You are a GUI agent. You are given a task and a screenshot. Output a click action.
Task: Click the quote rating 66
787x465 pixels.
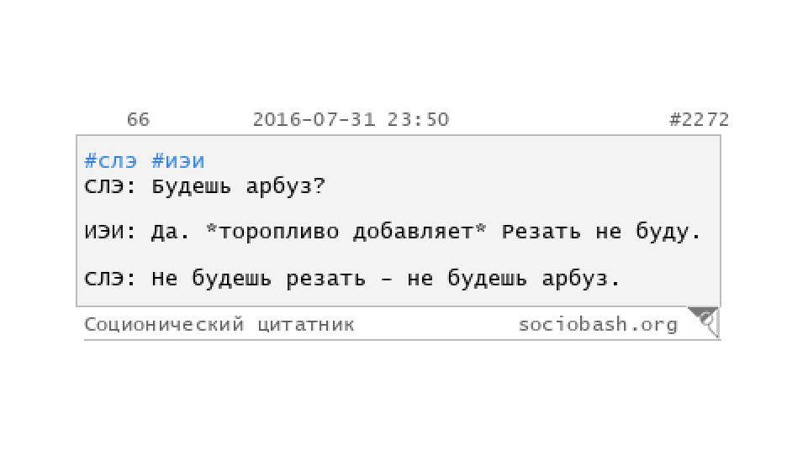pos(138,120)
